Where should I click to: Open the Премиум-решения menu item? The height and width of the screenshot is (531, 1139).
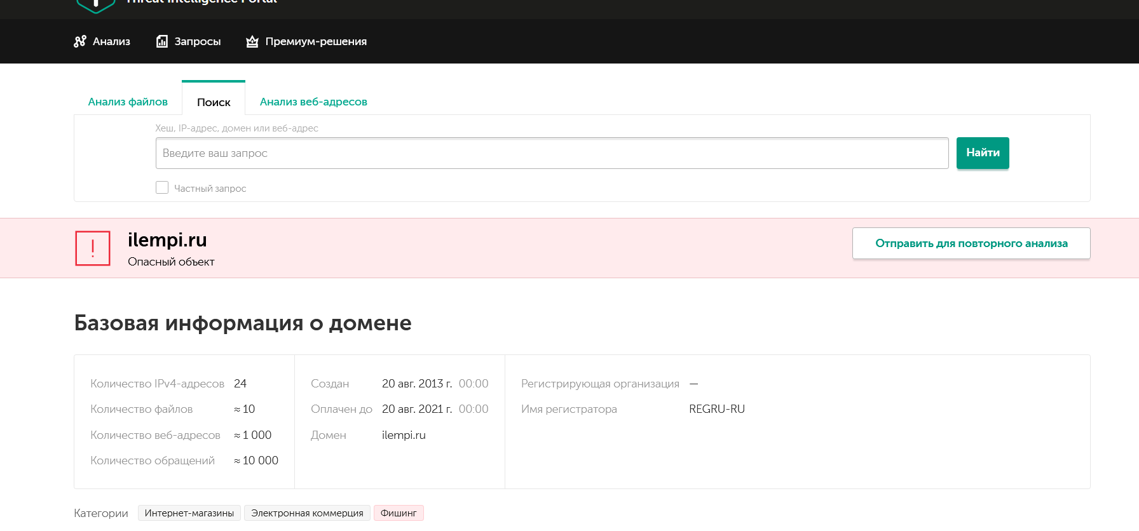click(x=306, y=41)
